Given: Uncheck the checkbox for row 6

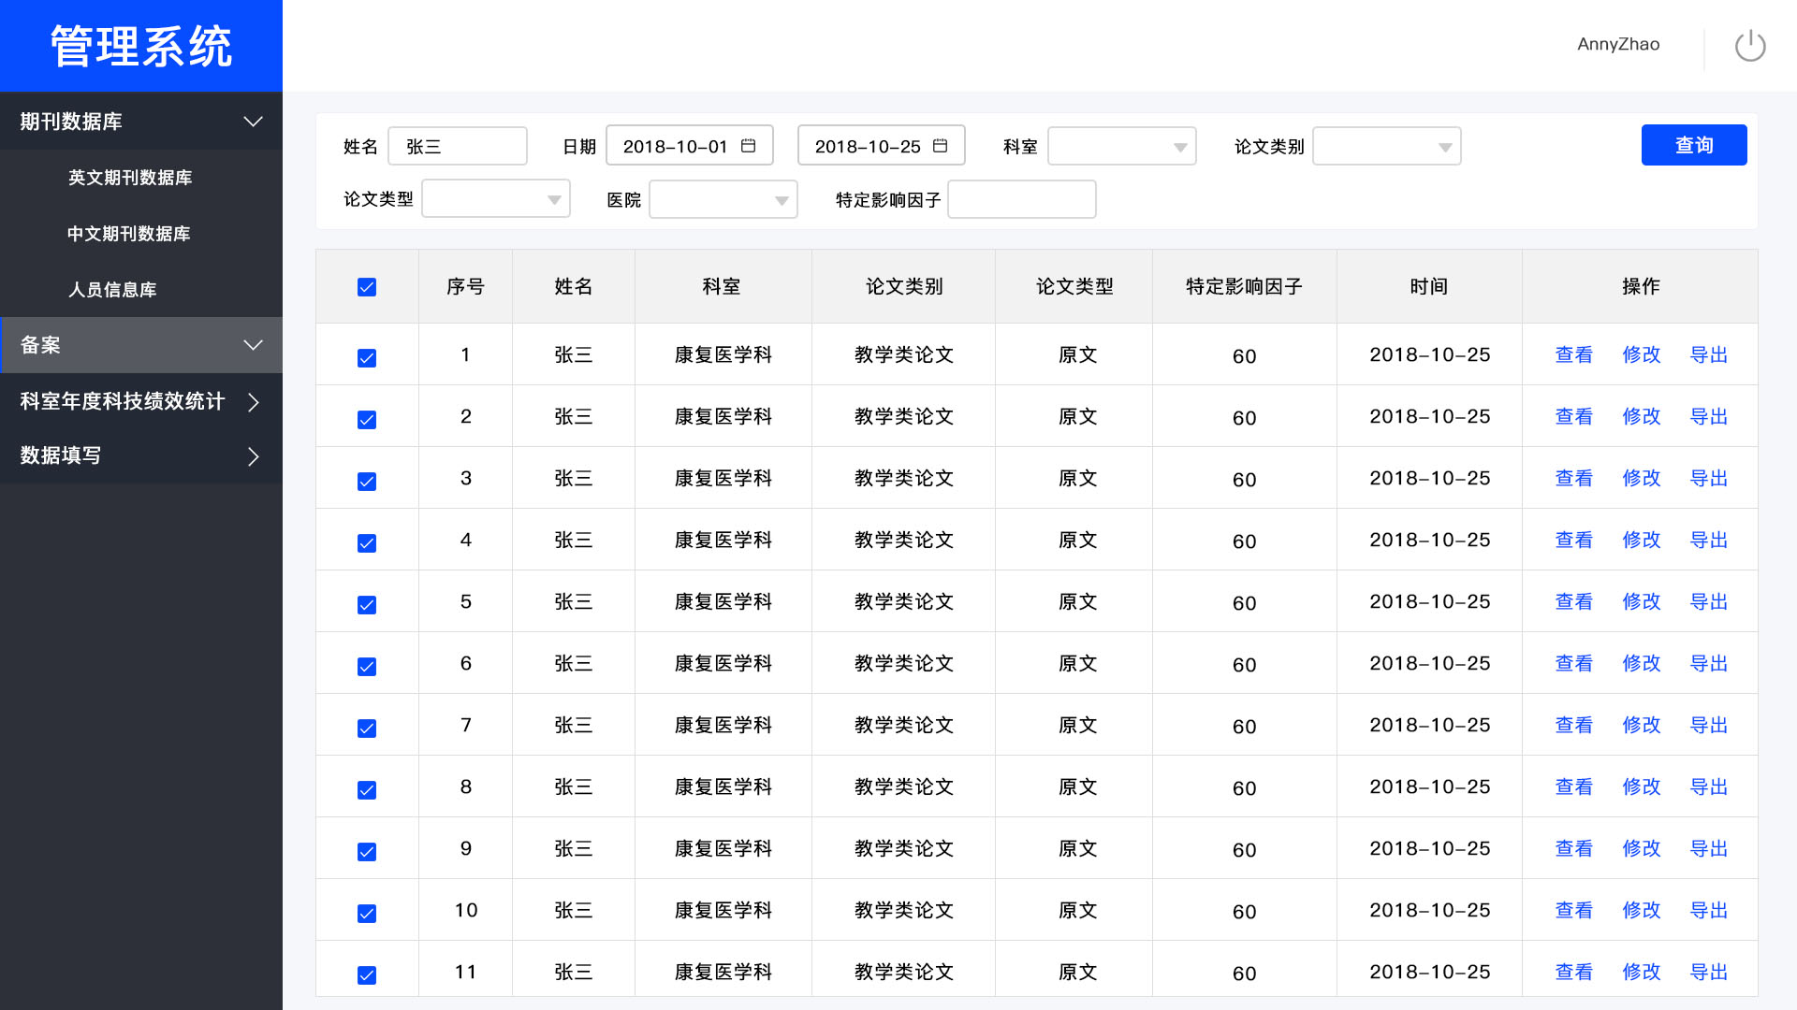Looking at the screenshot, I should pyautogui.click(x=367, y=667).
